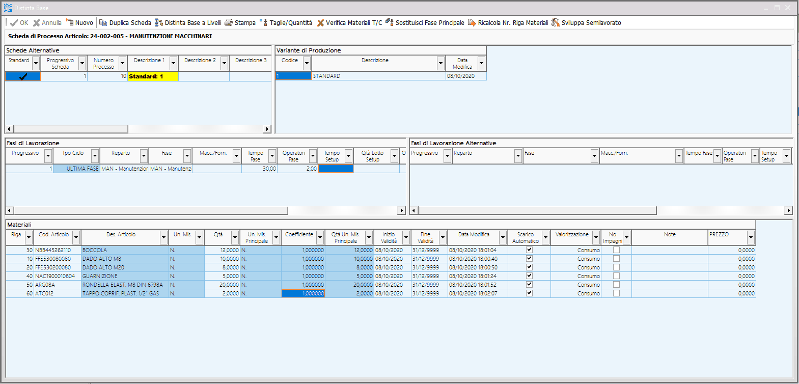Click Ricalcola Nr. Riga Materiali icon
Image resolution: width=799 pixels, height=384 pixels.
click(x=472, y=23)
